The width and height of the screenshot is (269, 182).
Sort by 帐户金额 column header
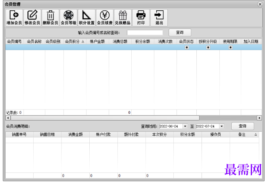click(x=98, y=42)
